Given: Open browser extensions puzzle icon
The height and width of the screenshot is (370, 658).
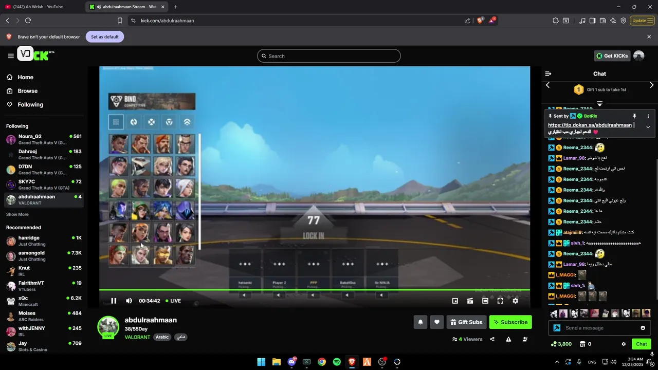Looking at the screenshot, I should [556, 21].
